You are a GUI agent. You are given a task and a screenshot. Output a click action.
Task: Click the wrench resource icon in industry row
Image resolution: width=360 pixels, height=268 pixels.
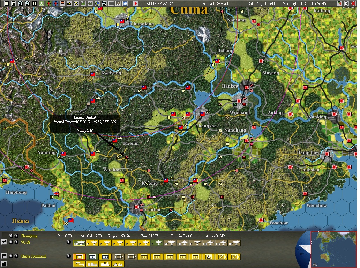pos(80,264)
